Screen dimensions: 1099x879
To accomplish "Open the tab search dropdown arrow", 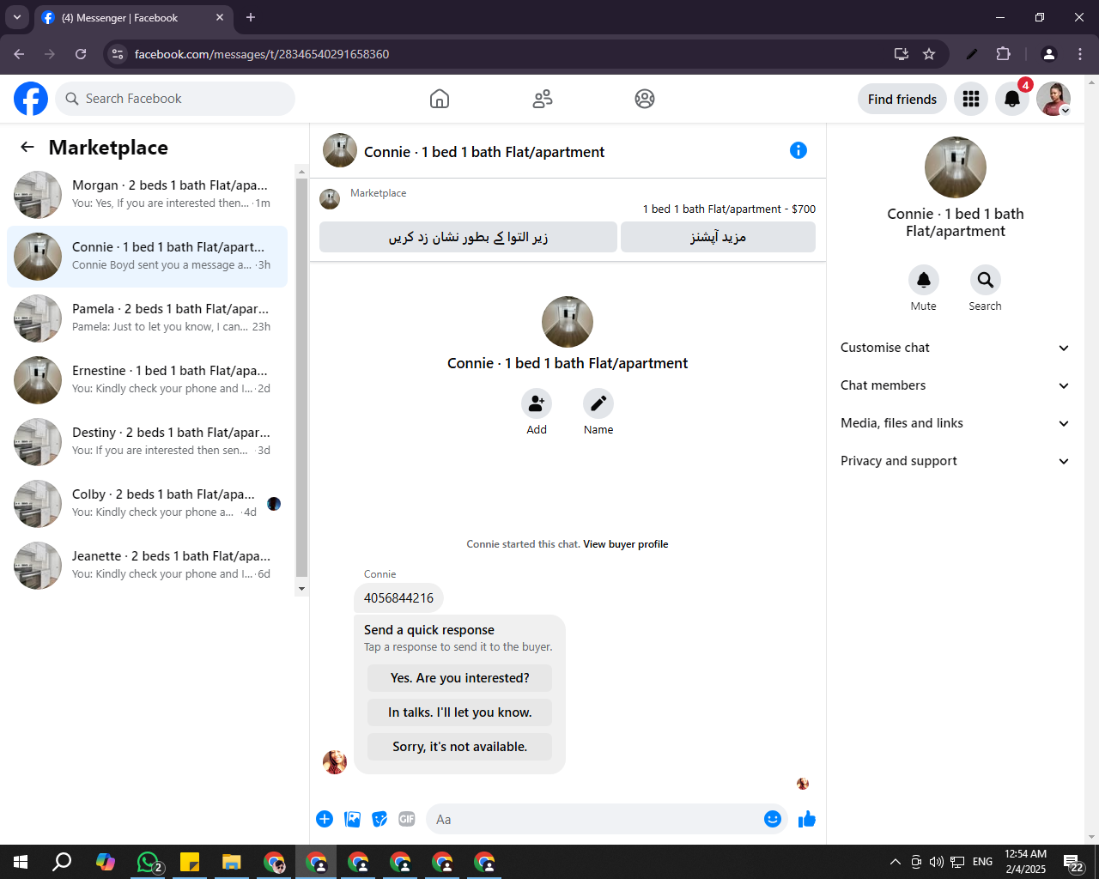I will [16, 17].
